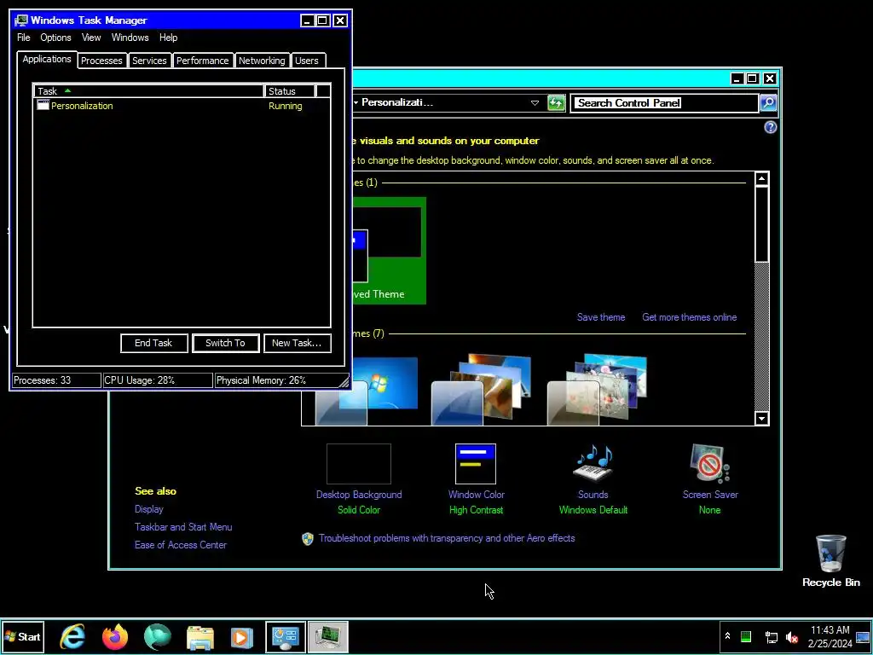The image size is (873, 655).
Task: Open the Windows menu in Task Manager
Action: (130, 38)
